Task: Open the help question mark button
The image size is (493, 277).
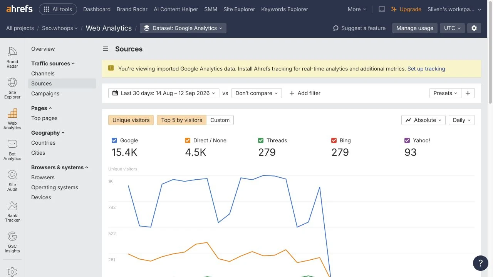Action: pyautogui.click(x=480, y=263)
